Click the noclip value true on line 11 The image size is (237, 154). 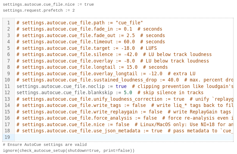[x=121, y=86]
